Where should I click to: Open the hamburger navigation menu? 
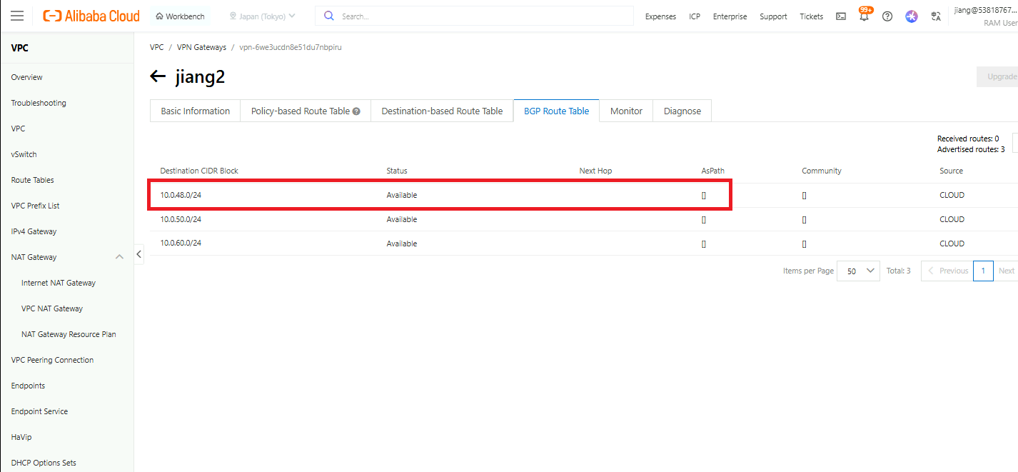click(x=17, y=16)
